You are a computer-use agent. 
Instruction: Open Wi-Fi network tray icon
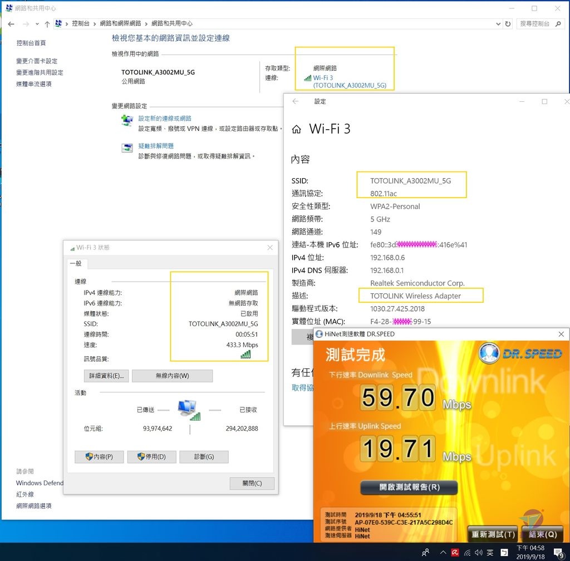pyautogui.click(x=467, y=553)
